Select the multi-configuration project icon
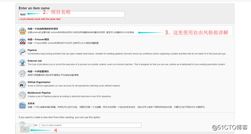The height and width of the screenshot is (134, 251). pos(22,74)
